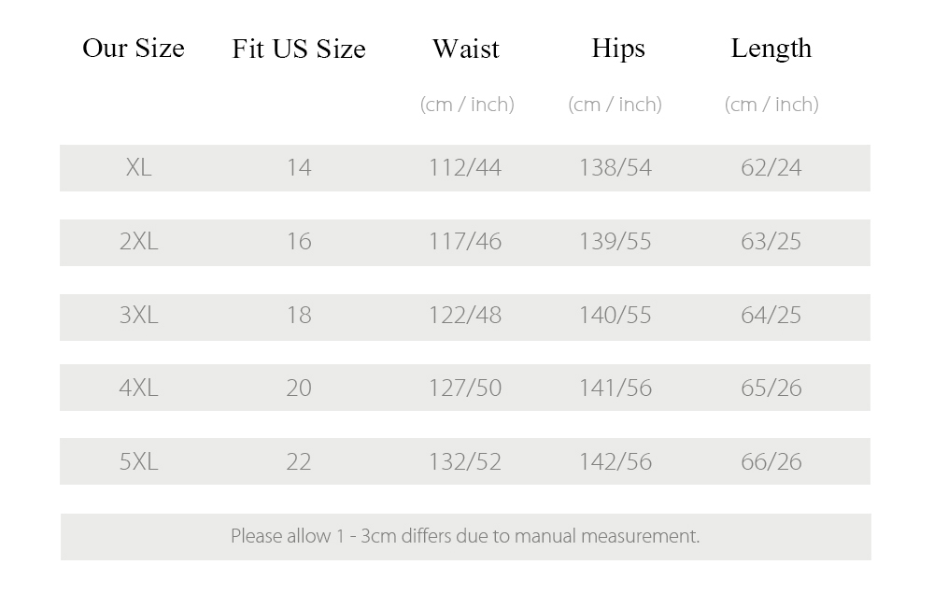
Task: Select the 132/52 waist value
Action: pos(465,462)
